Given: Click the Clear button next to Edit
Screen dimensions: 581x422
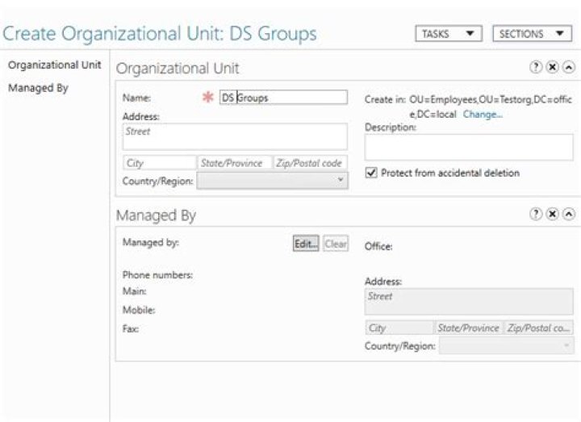Looking at the screenshot, I should 336,244.
